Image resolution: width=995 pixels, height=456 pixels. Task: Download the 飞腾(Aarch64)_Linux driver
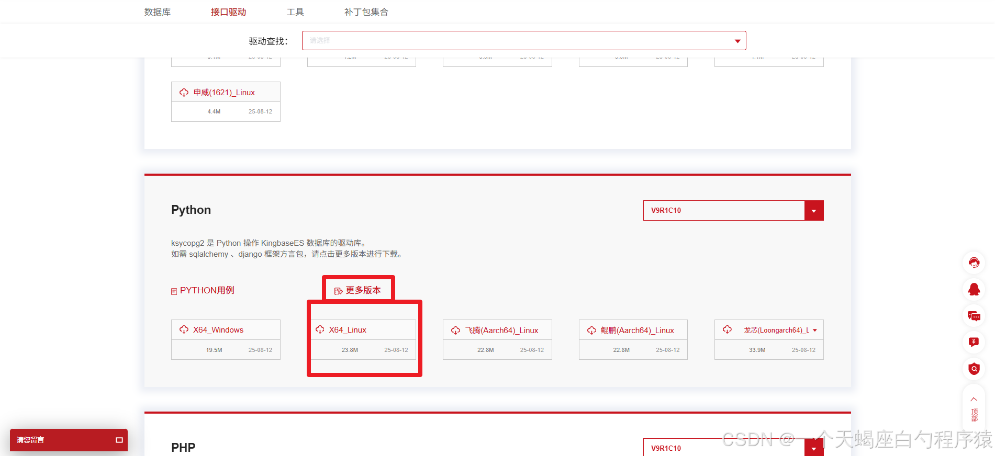(501, 330)
